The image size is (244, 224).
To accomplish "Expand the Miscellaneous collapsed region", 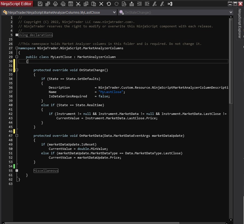I will pos(17,171).
